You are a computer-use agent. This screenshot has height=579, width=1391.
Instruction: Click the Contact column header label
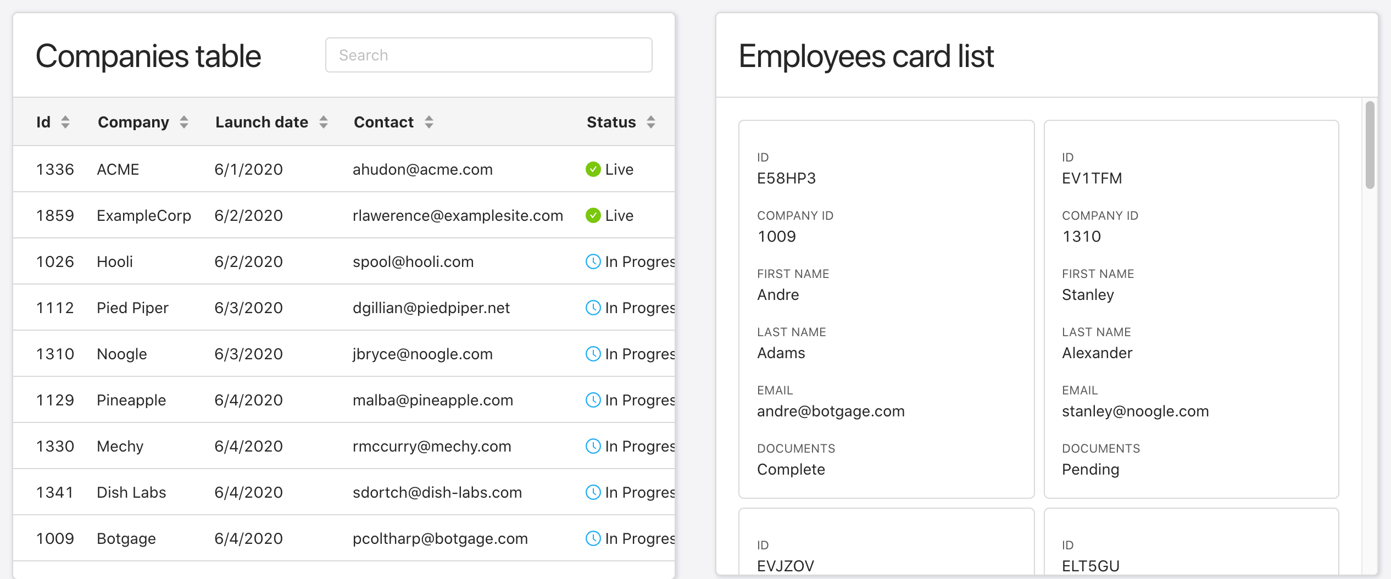383,122
